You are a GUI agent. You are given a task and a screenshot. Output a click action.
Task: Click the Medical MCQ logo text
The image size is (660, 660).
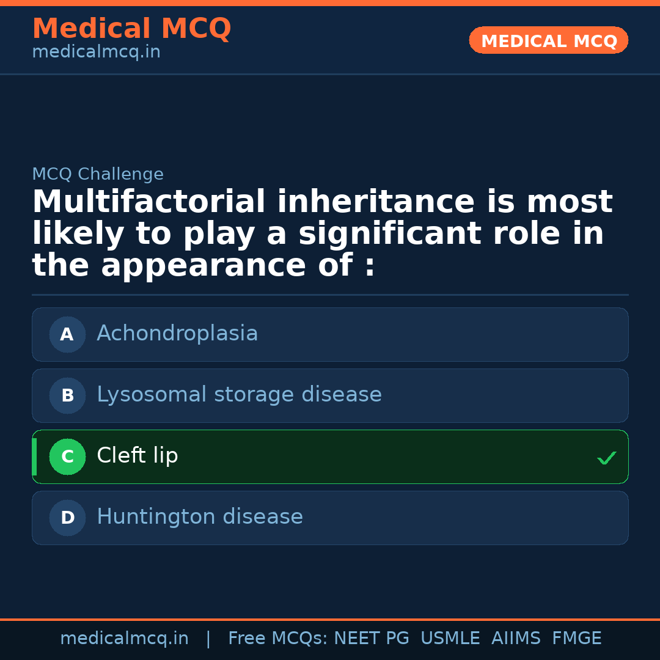[131, 28]
